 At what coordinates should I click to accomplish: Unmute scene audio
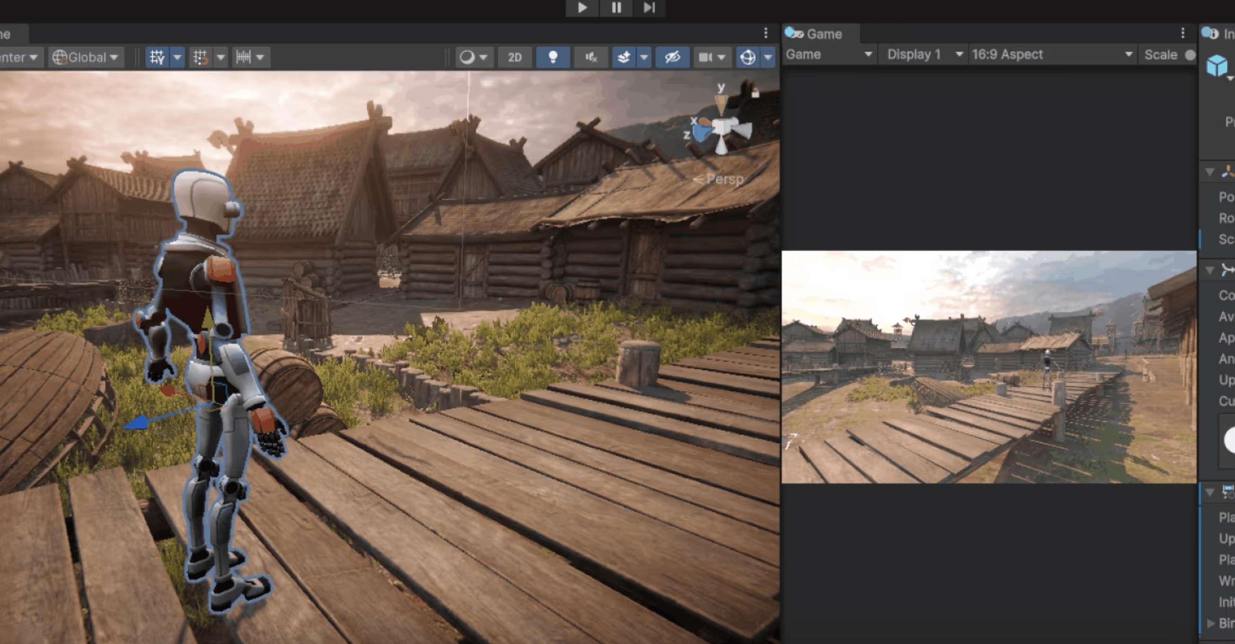[x=591, y=57]
